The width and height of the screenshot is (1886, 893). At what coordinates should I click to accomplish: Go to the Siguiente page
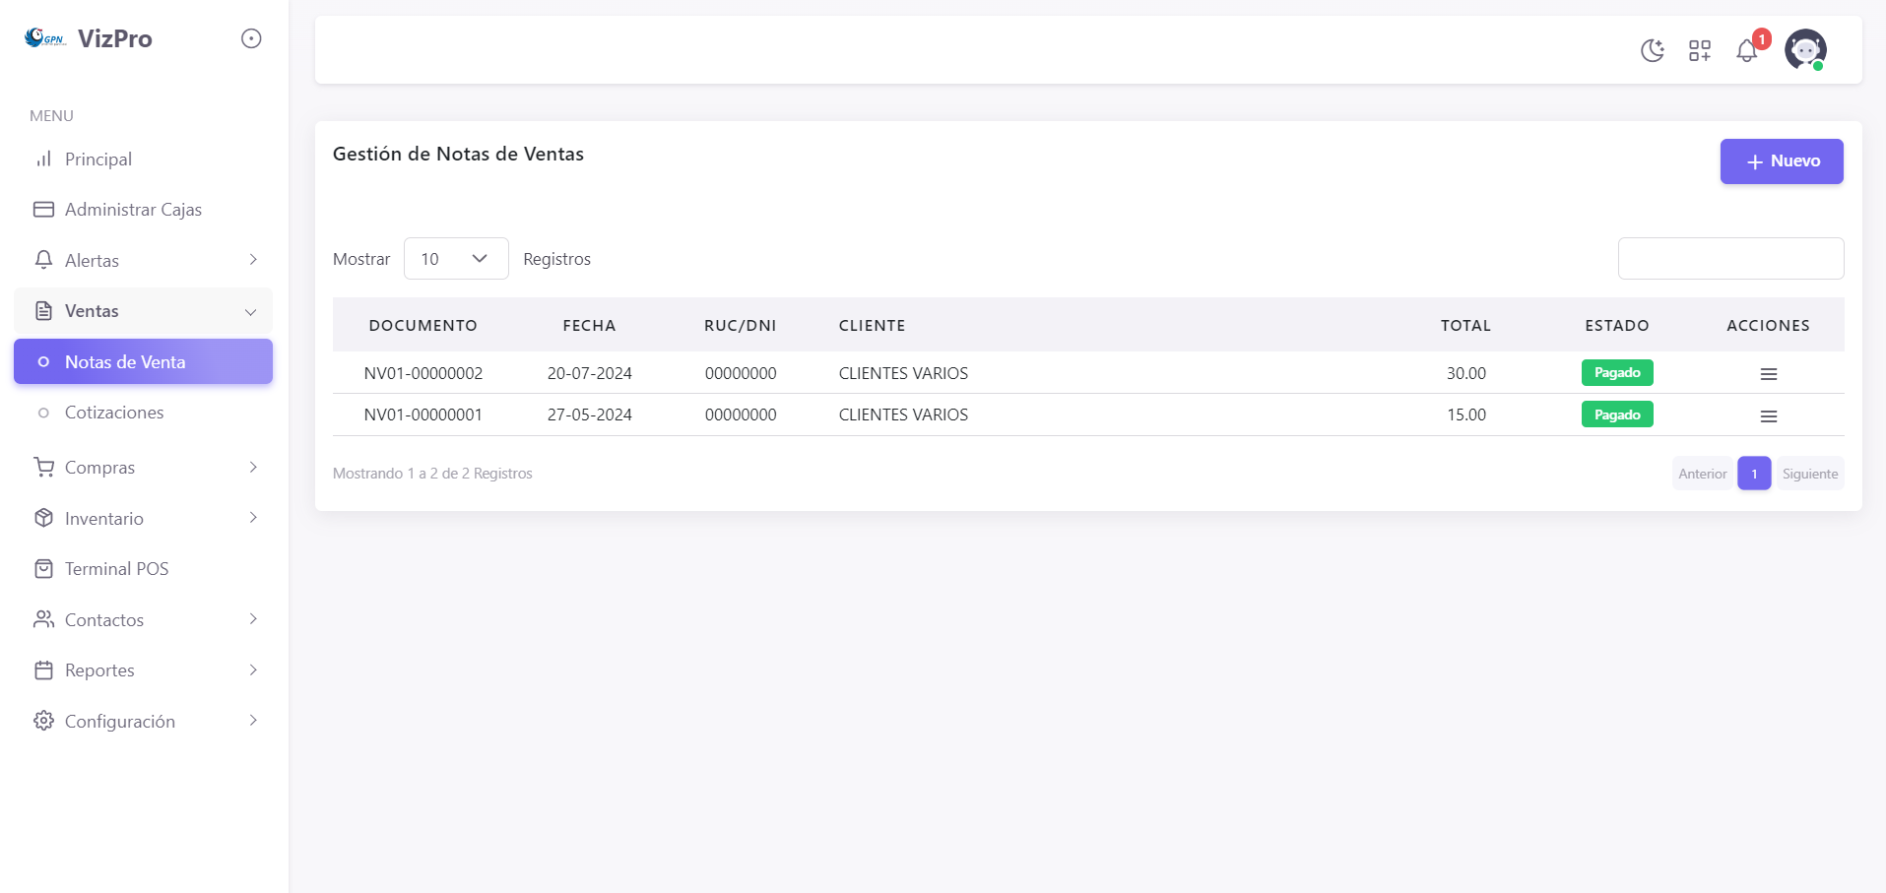[x=1809, y=474]
